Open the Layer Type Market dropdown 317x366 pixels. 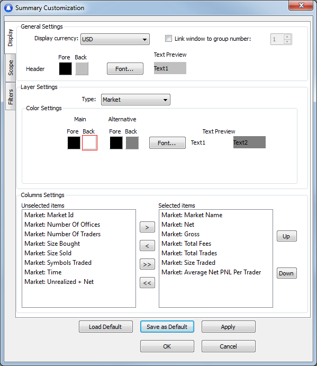tap(135, 100)
